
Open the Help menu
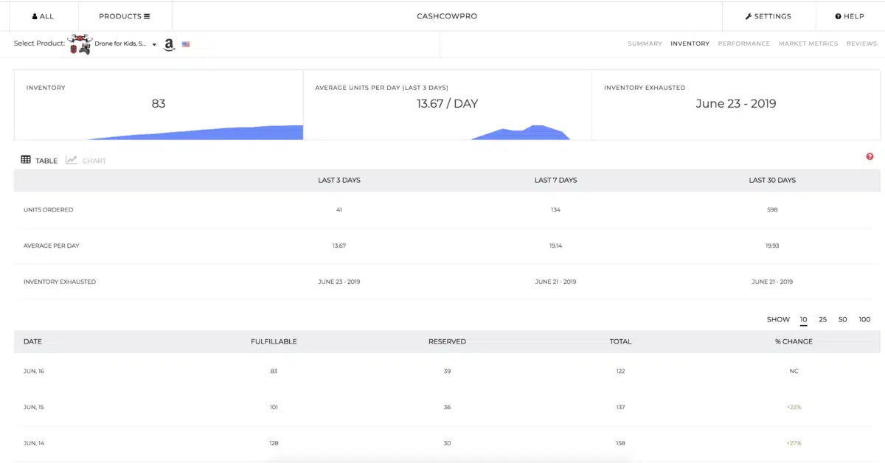(x=849, y=16)
